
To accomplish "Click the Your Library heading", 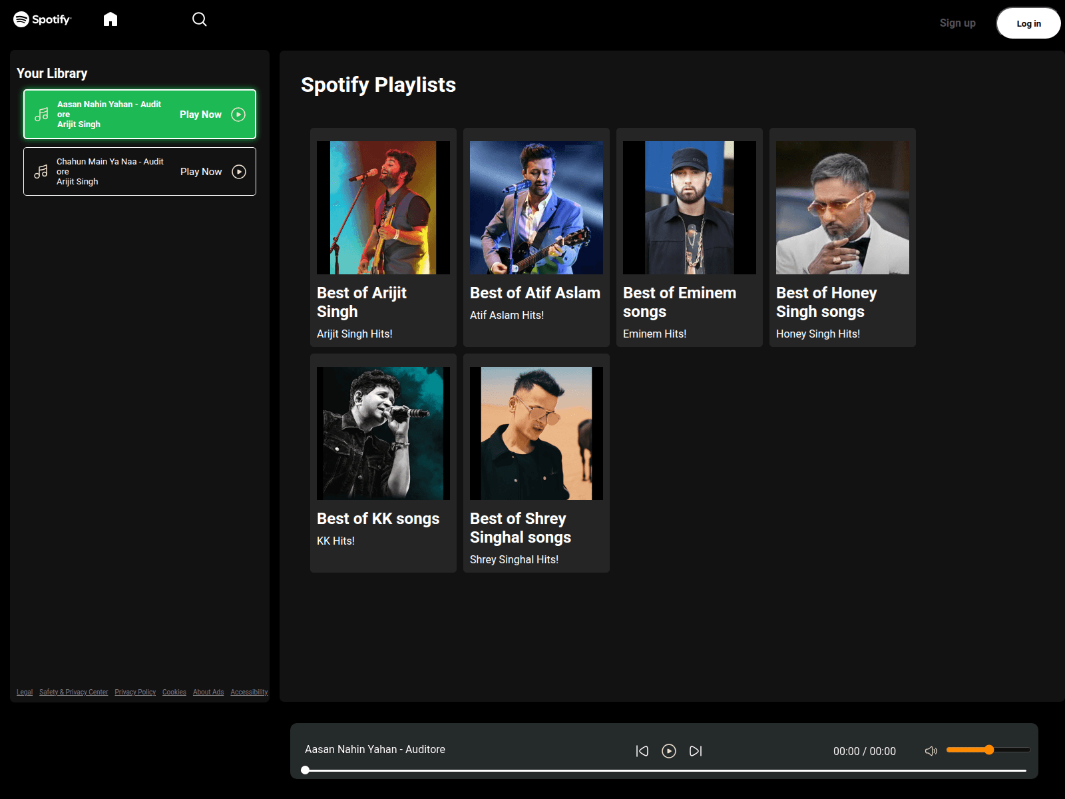I will 52,73.
